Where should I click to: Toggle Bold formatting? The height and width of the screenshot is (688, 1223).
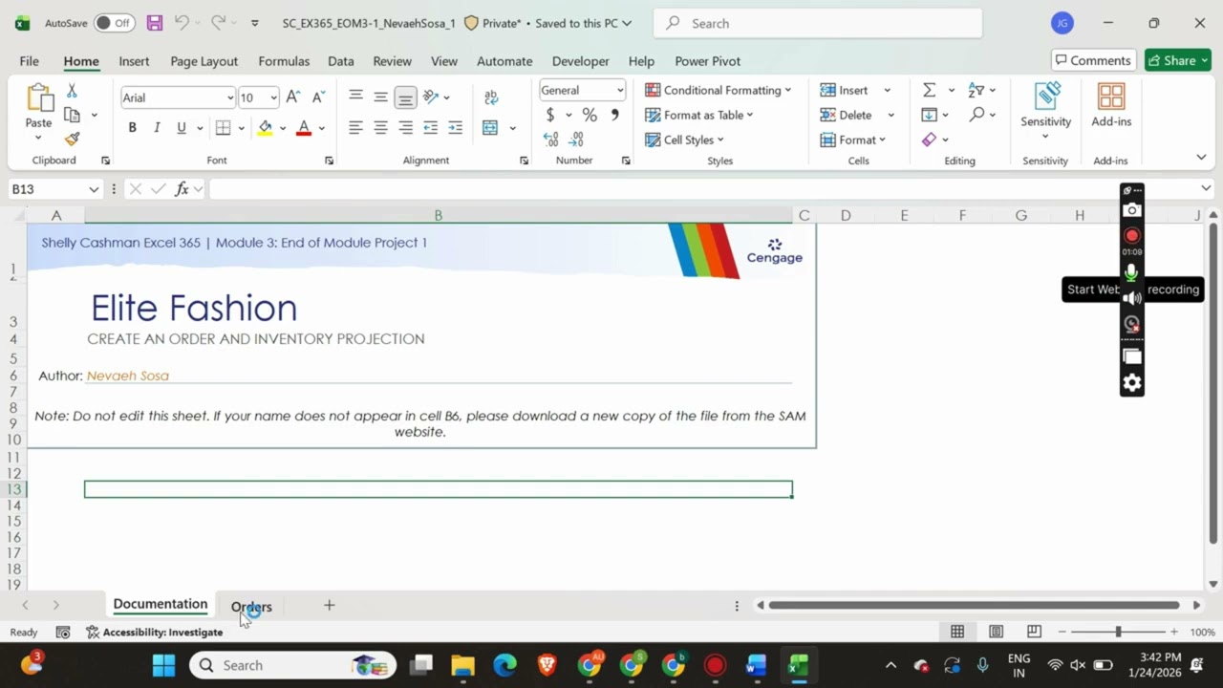click(132, 127)
